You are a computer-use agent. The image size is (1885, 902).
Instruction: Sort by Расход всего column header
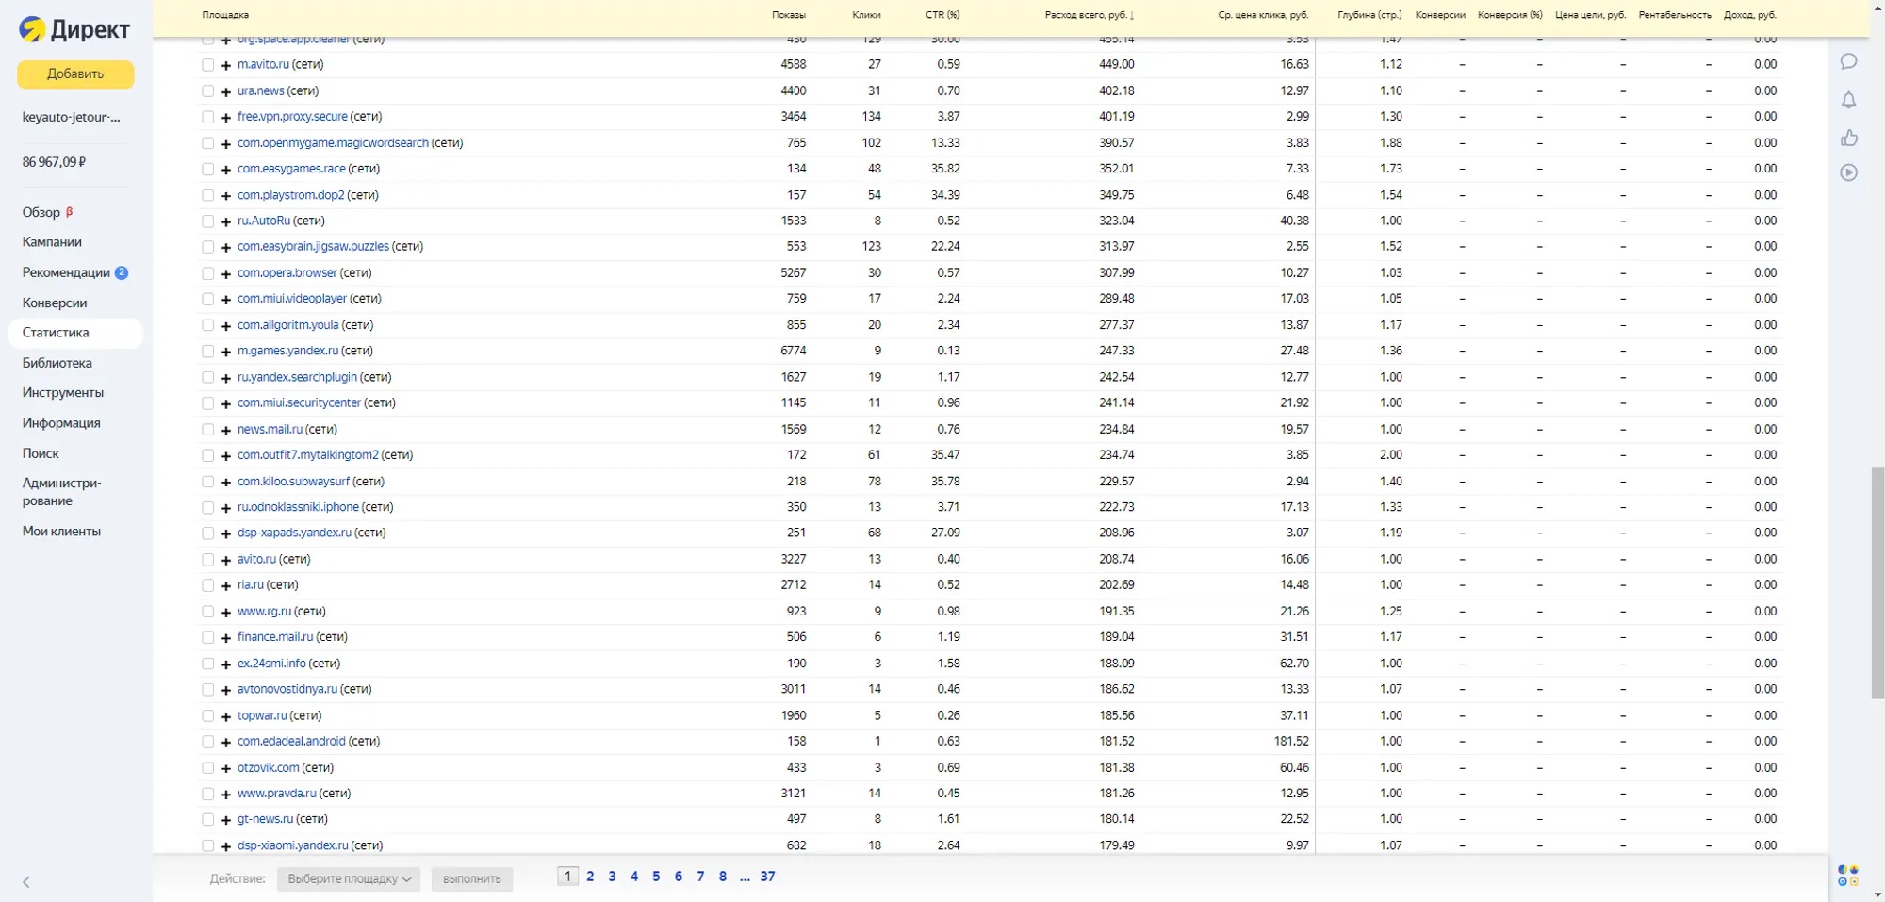point(1089,15)
